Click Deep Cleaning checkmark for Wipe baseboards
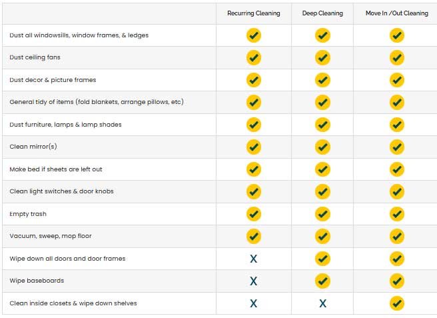 (x=322, y=281)
